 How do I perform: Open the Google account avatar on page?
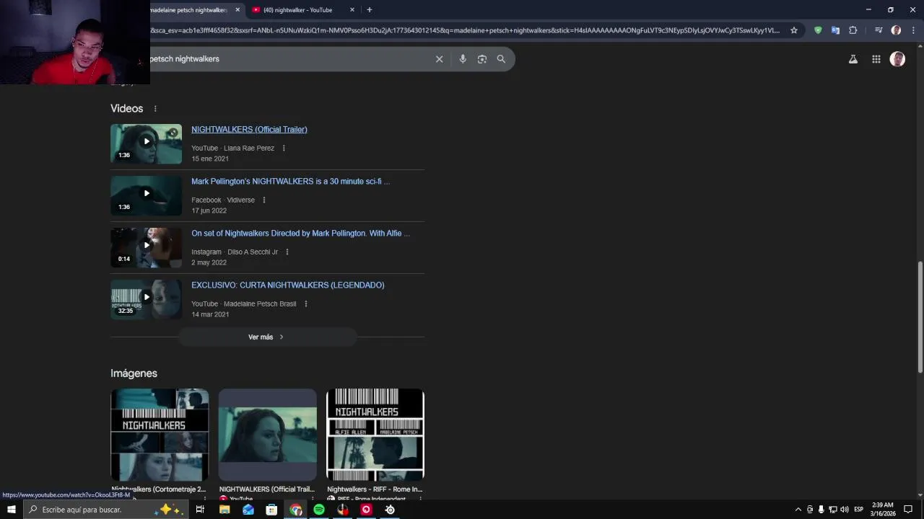pos(897,59)
